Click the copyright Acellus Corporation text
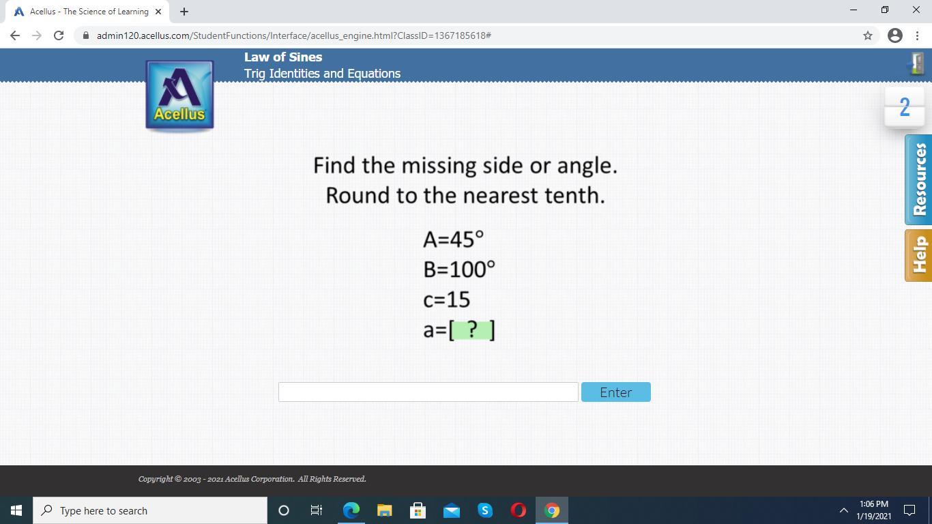Viewport: 932px width, 524px height. [252, 479]
